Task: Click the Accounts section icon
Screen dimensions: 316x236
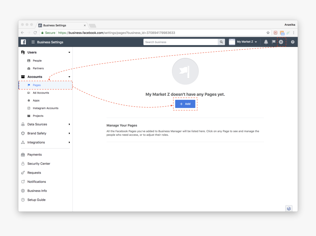Action: click(23, 77)
